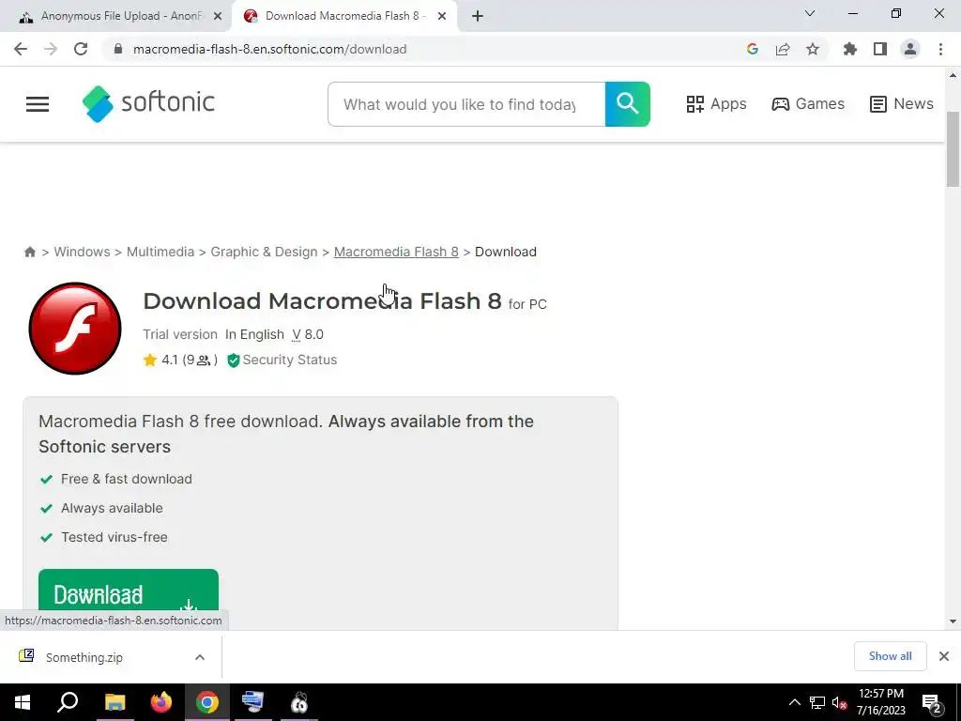Open the Softonic hamburger menu

point(38,104)
